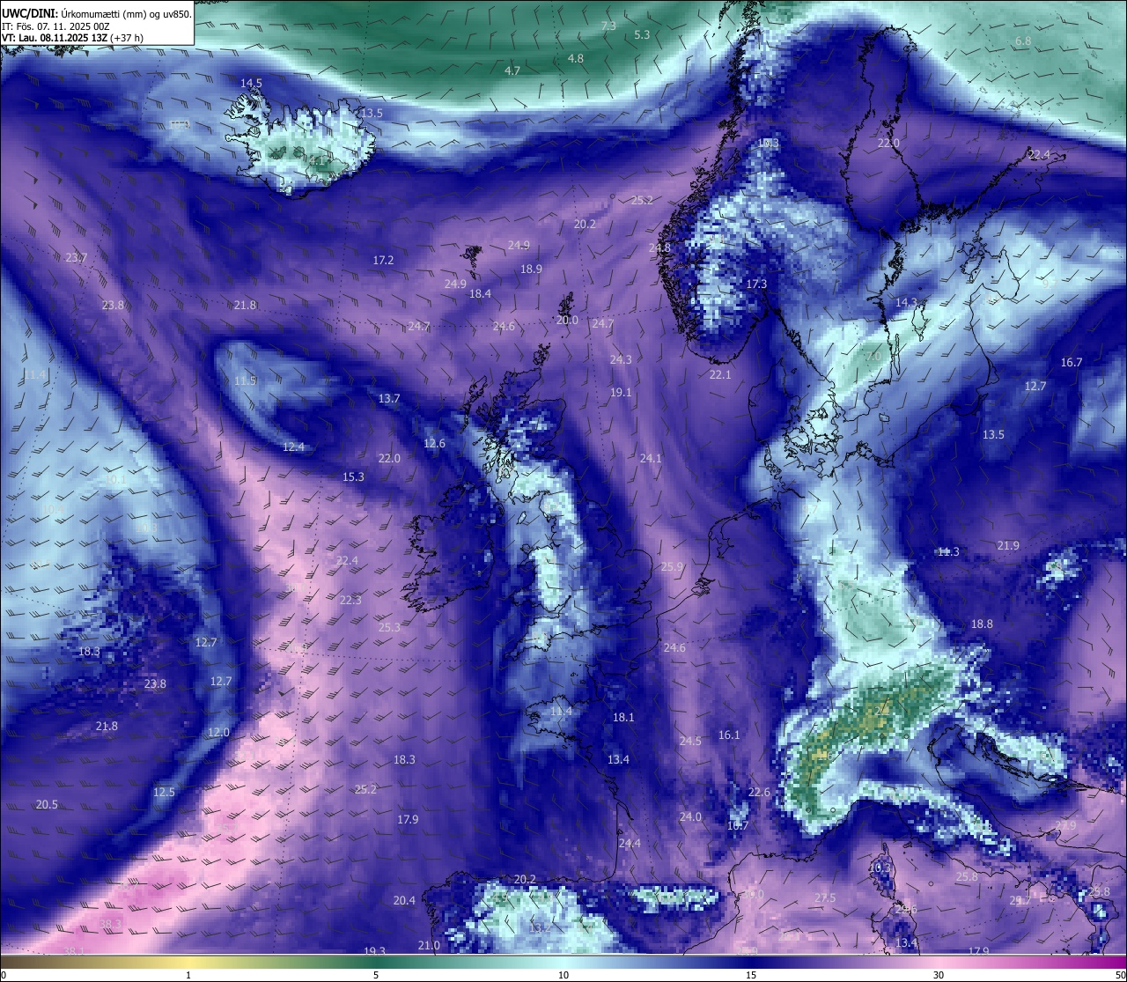Image resolution: width=1127 pixels, height=982 pixels.
Task: Click the color scale label 50
Action: tap(1120, 975)
